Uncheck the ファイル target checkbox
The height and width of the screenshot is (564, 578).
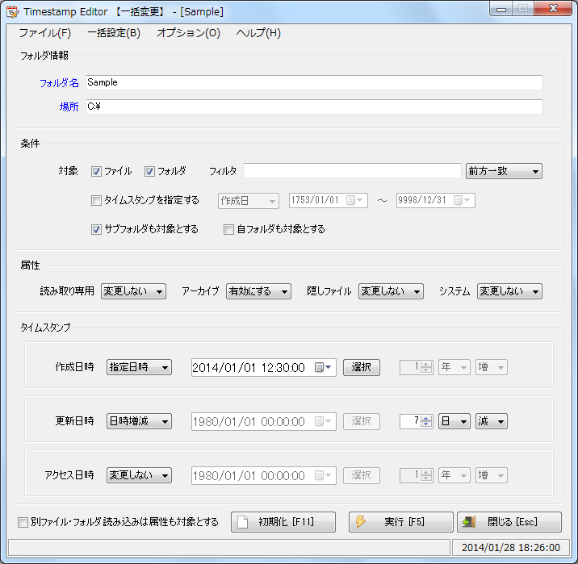[x=96, y=171]
